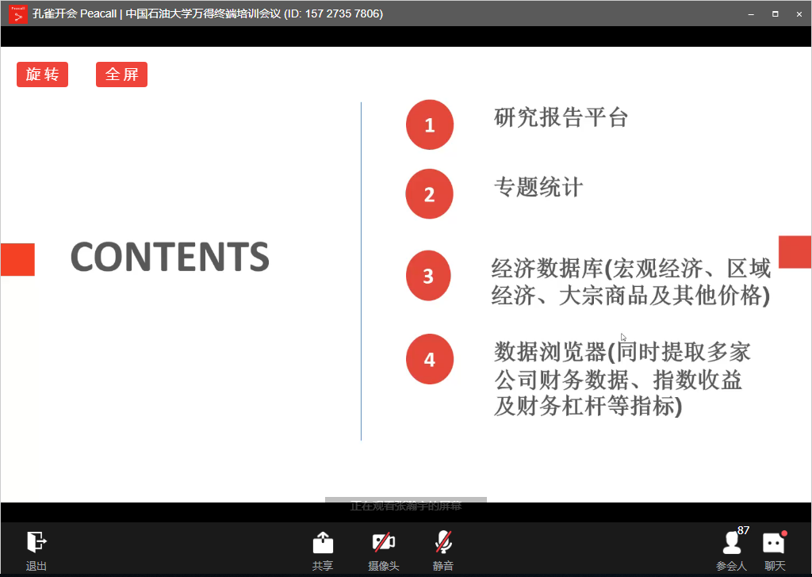Expand the red tab on the right edge
The height and width of the screenshot is (577, 812).
[x=795, y=251]
